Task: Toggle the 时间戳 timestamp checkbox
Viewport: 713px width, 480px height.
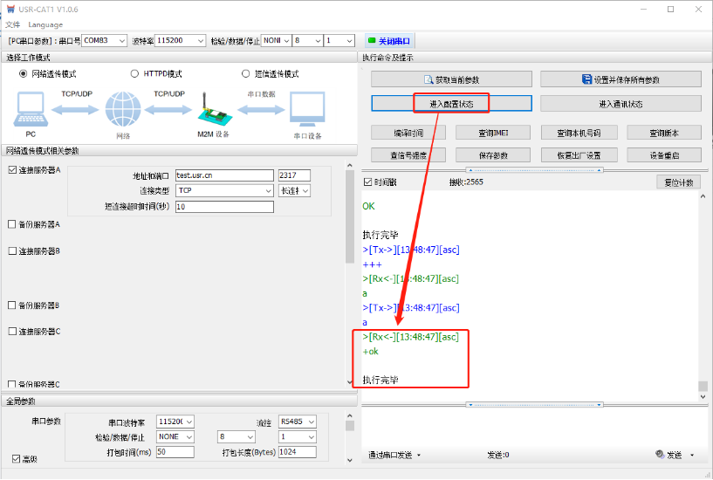Action: click(368, 182)
